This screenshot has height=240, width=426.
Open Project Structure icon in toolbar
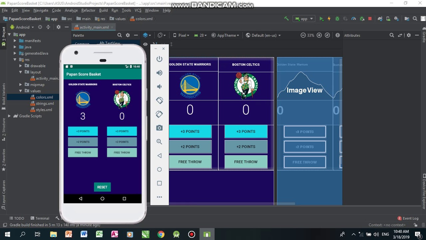click(x=407, y=19)
